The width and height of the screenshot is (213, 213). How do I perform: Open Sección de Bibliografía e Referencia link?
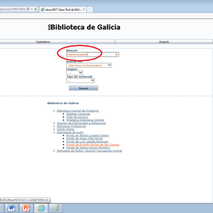[x=81, y=123]
